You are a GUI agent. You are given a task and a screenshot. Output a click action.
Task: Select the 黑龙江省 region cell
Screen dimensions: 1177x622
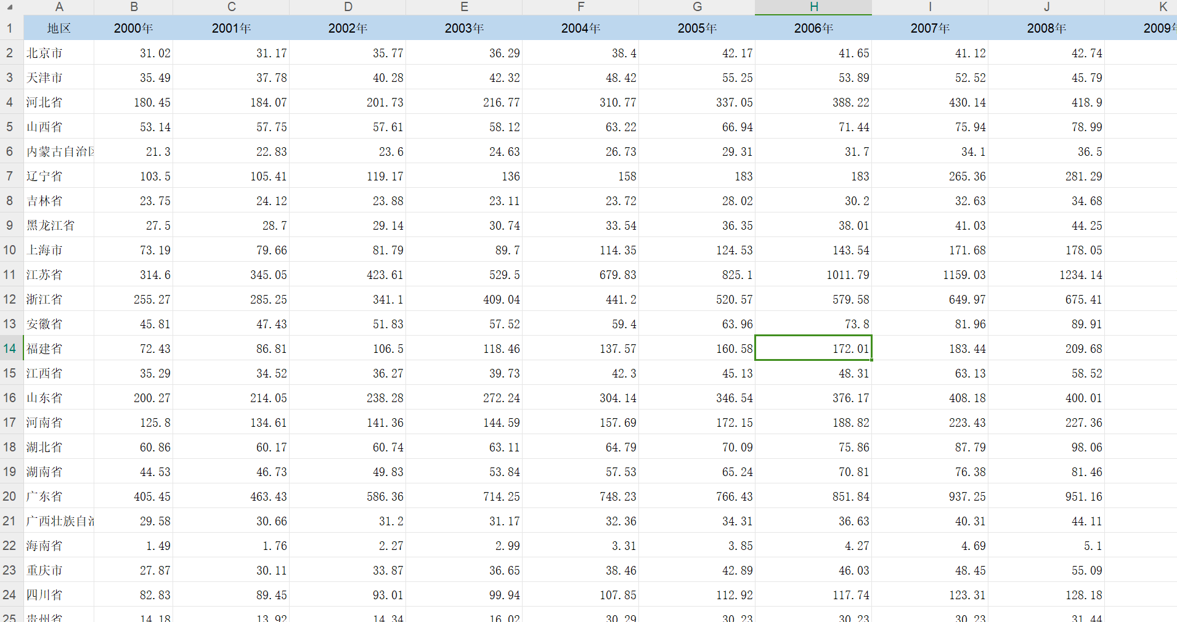click(59, 225)
